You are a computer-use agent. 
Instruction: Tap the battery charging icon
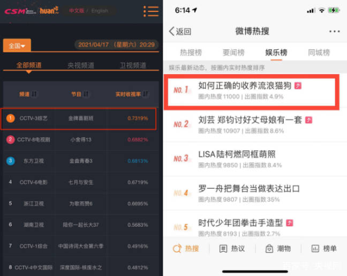coord(334,10)
